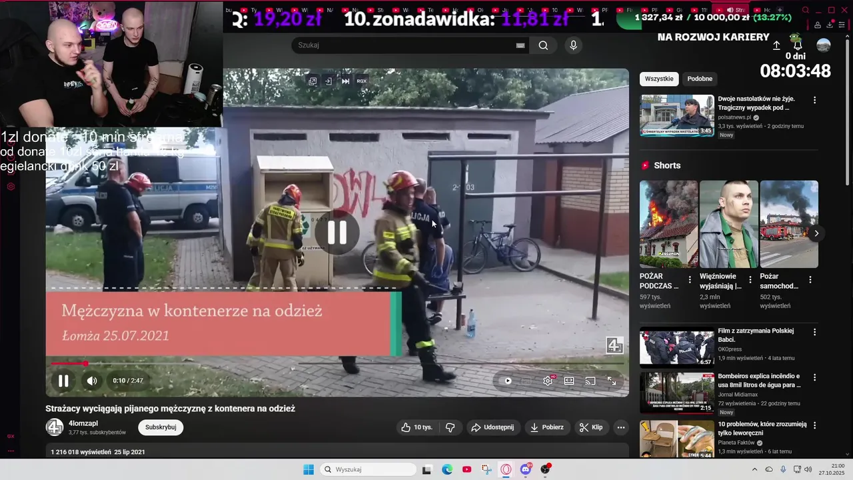The width and height of the screenshot is (853, 480).
Task: Click the new tab plus icon
Action: pyautogui.click(x=780, y=10)
